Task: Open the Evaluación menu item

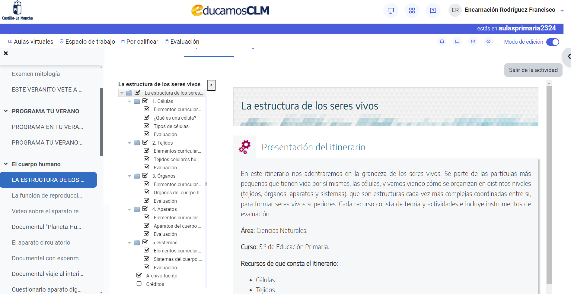Action: point(184,42)
